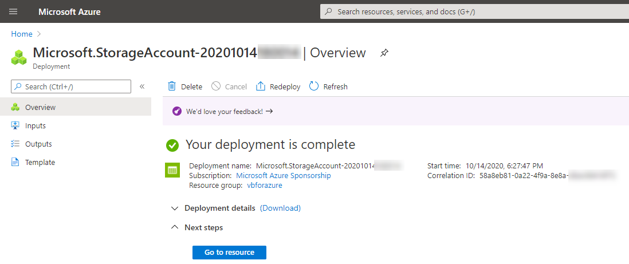This screenshot has width=629, height=264.
Task: Open the hamburger portal menu
Action: click(13, 11)
